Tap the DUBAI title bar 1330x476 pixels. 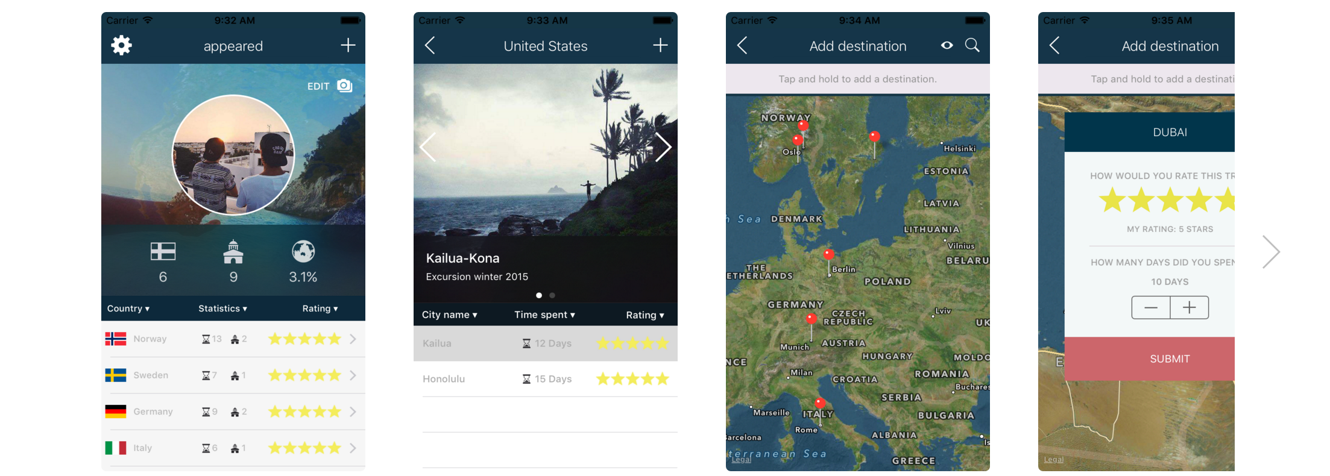[x=1150, y=132]
